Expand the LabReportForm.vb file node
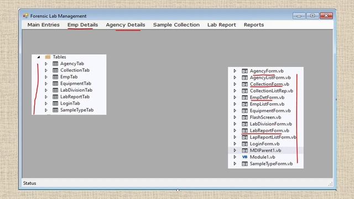 [x=235, y=130]
